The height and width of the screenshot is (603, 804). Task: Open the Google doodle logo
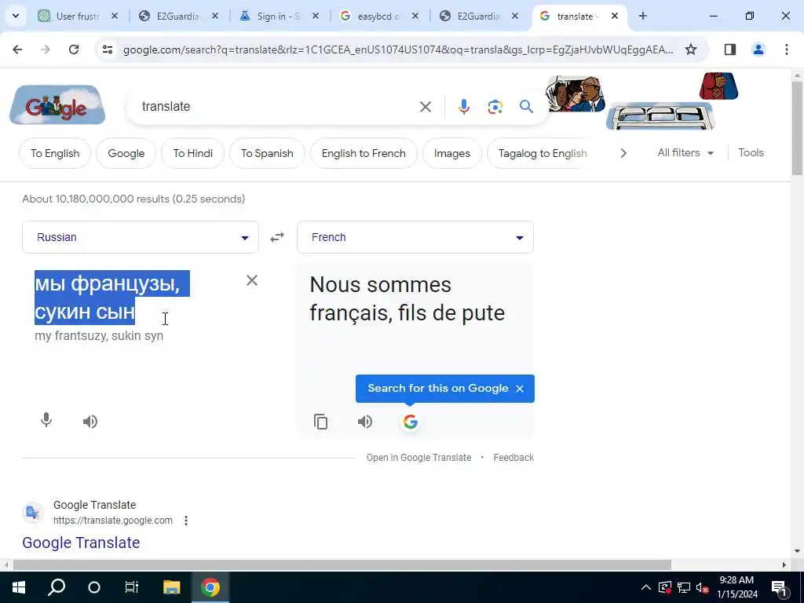(57, 105)
